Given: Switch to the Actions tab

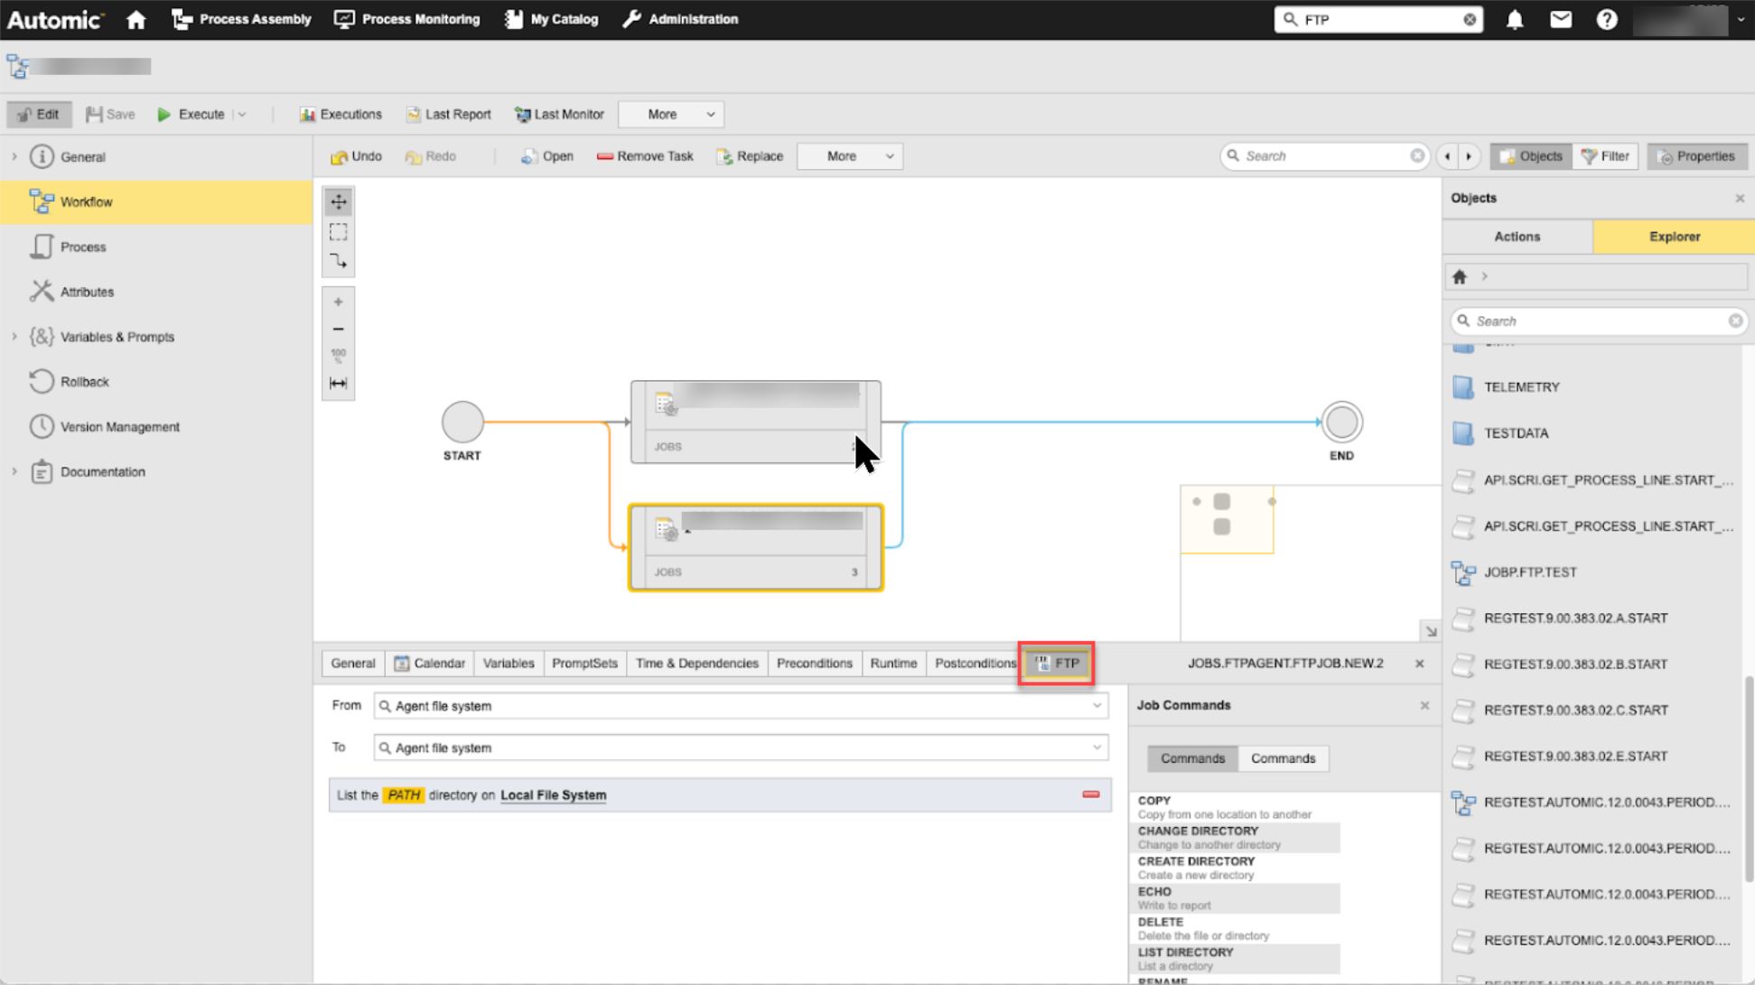Looking at the screenshot, I should [x=1517, y=237].
